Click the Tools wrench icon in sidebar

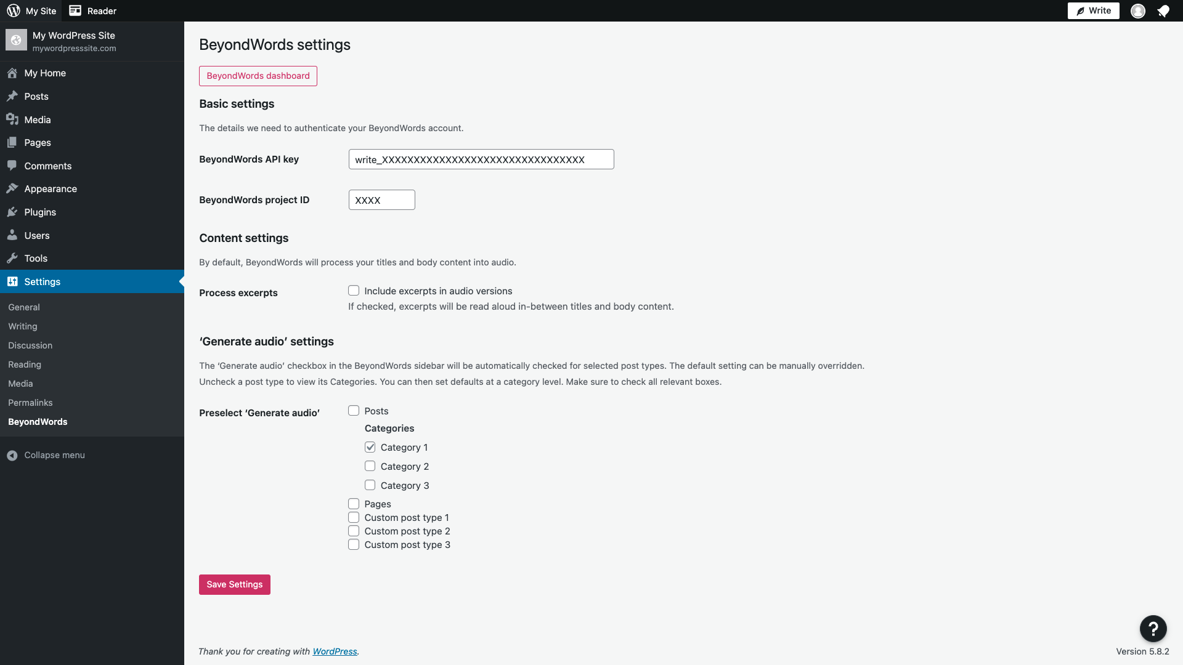pyautogui.click(x=12, y=258)
